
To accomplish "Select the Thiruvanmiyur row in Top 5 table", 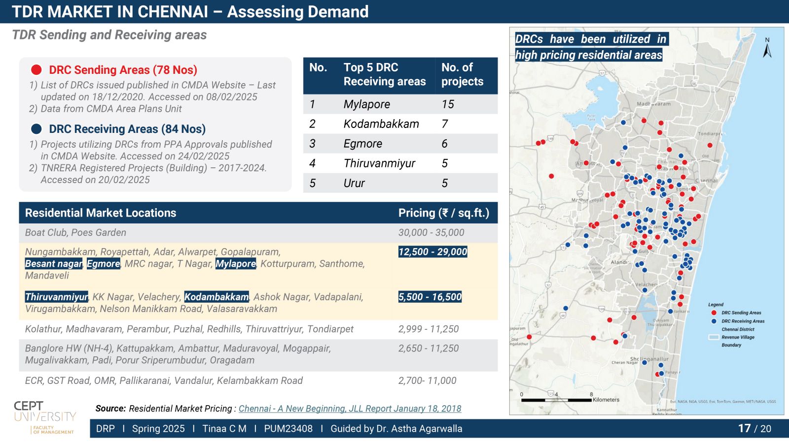I will [400, 163].
